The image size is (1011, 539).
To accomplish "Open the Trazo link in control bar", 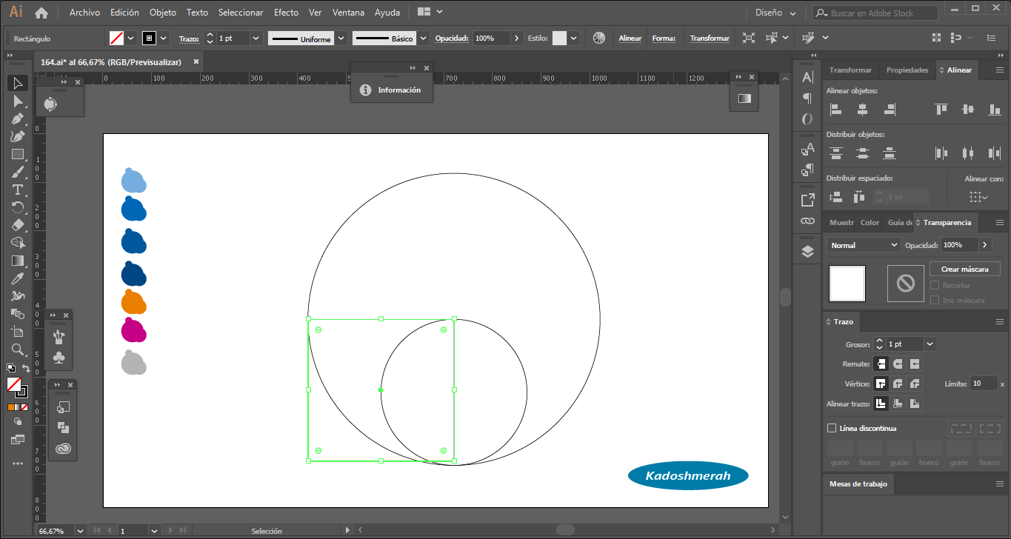I will coord(190,38).
